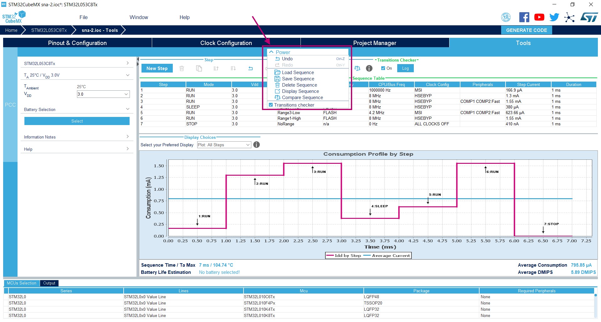The width and height of the screenshot is (601, 322).
Task: Click the battery Select button
Action: [77, 121]
